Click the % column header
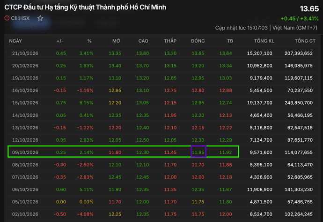Viewport: 323px width, 222px height. click(x=89, y=41)
